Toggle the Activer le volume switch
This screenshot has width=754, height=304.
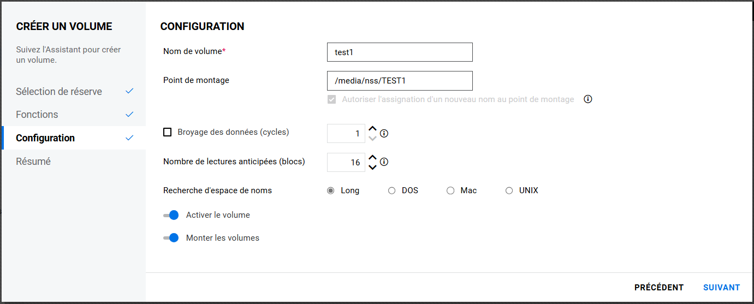click(171, 215)
